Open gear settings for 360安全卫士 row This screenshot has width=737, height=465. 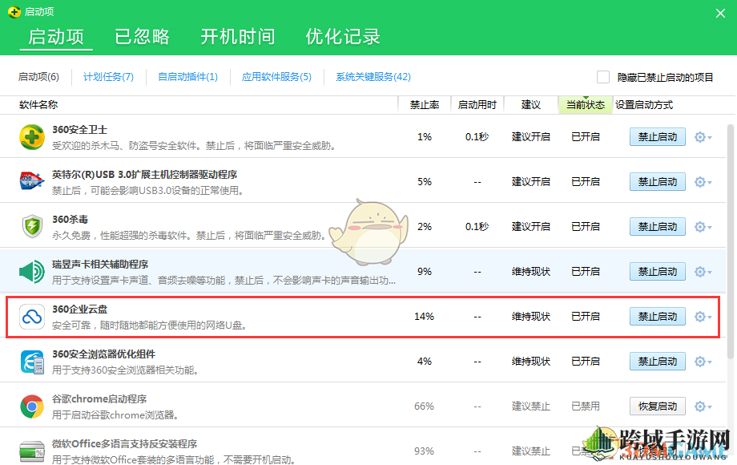pyautogui.click(x=703, y=137)
